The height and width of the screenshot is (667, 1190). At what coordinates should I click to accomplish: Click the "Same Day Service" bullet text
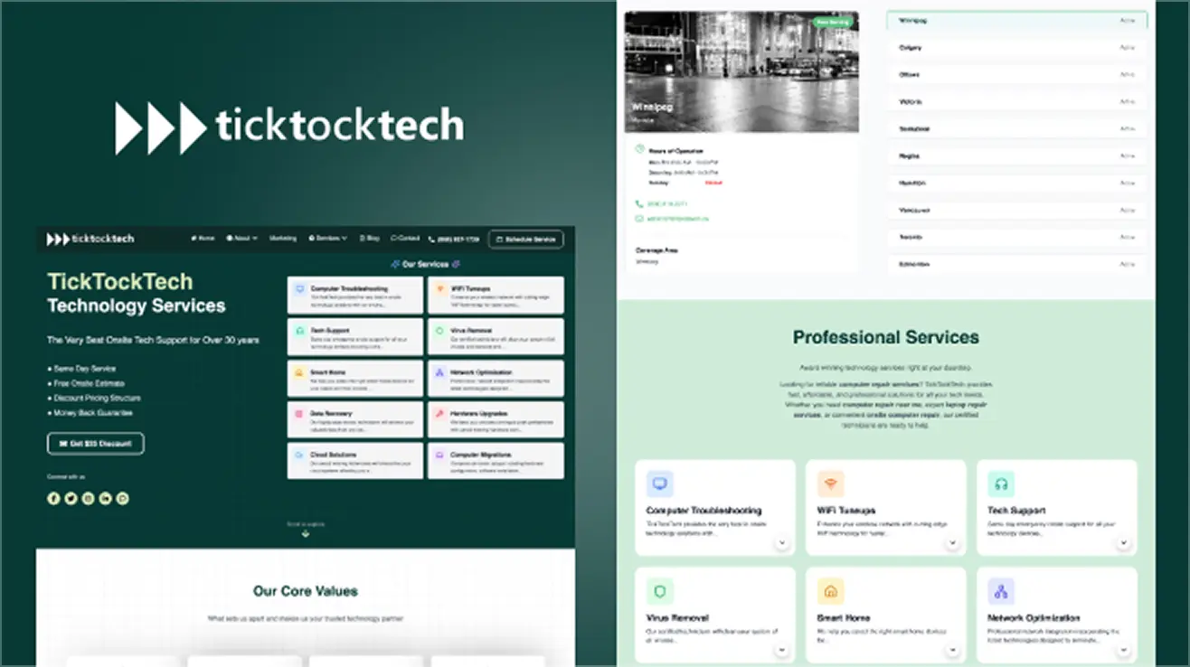[x=84, y=369]
